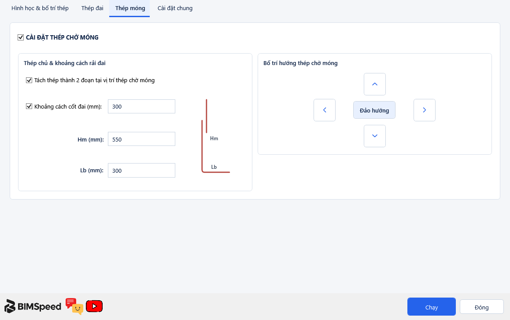
Task: Click the Chạy button
Action: coord(432,307)
